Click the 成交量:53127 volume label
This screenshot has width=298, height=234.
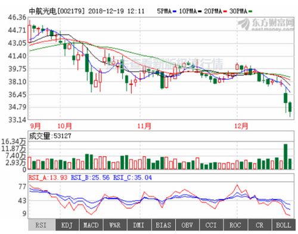[x=50, y=136]
